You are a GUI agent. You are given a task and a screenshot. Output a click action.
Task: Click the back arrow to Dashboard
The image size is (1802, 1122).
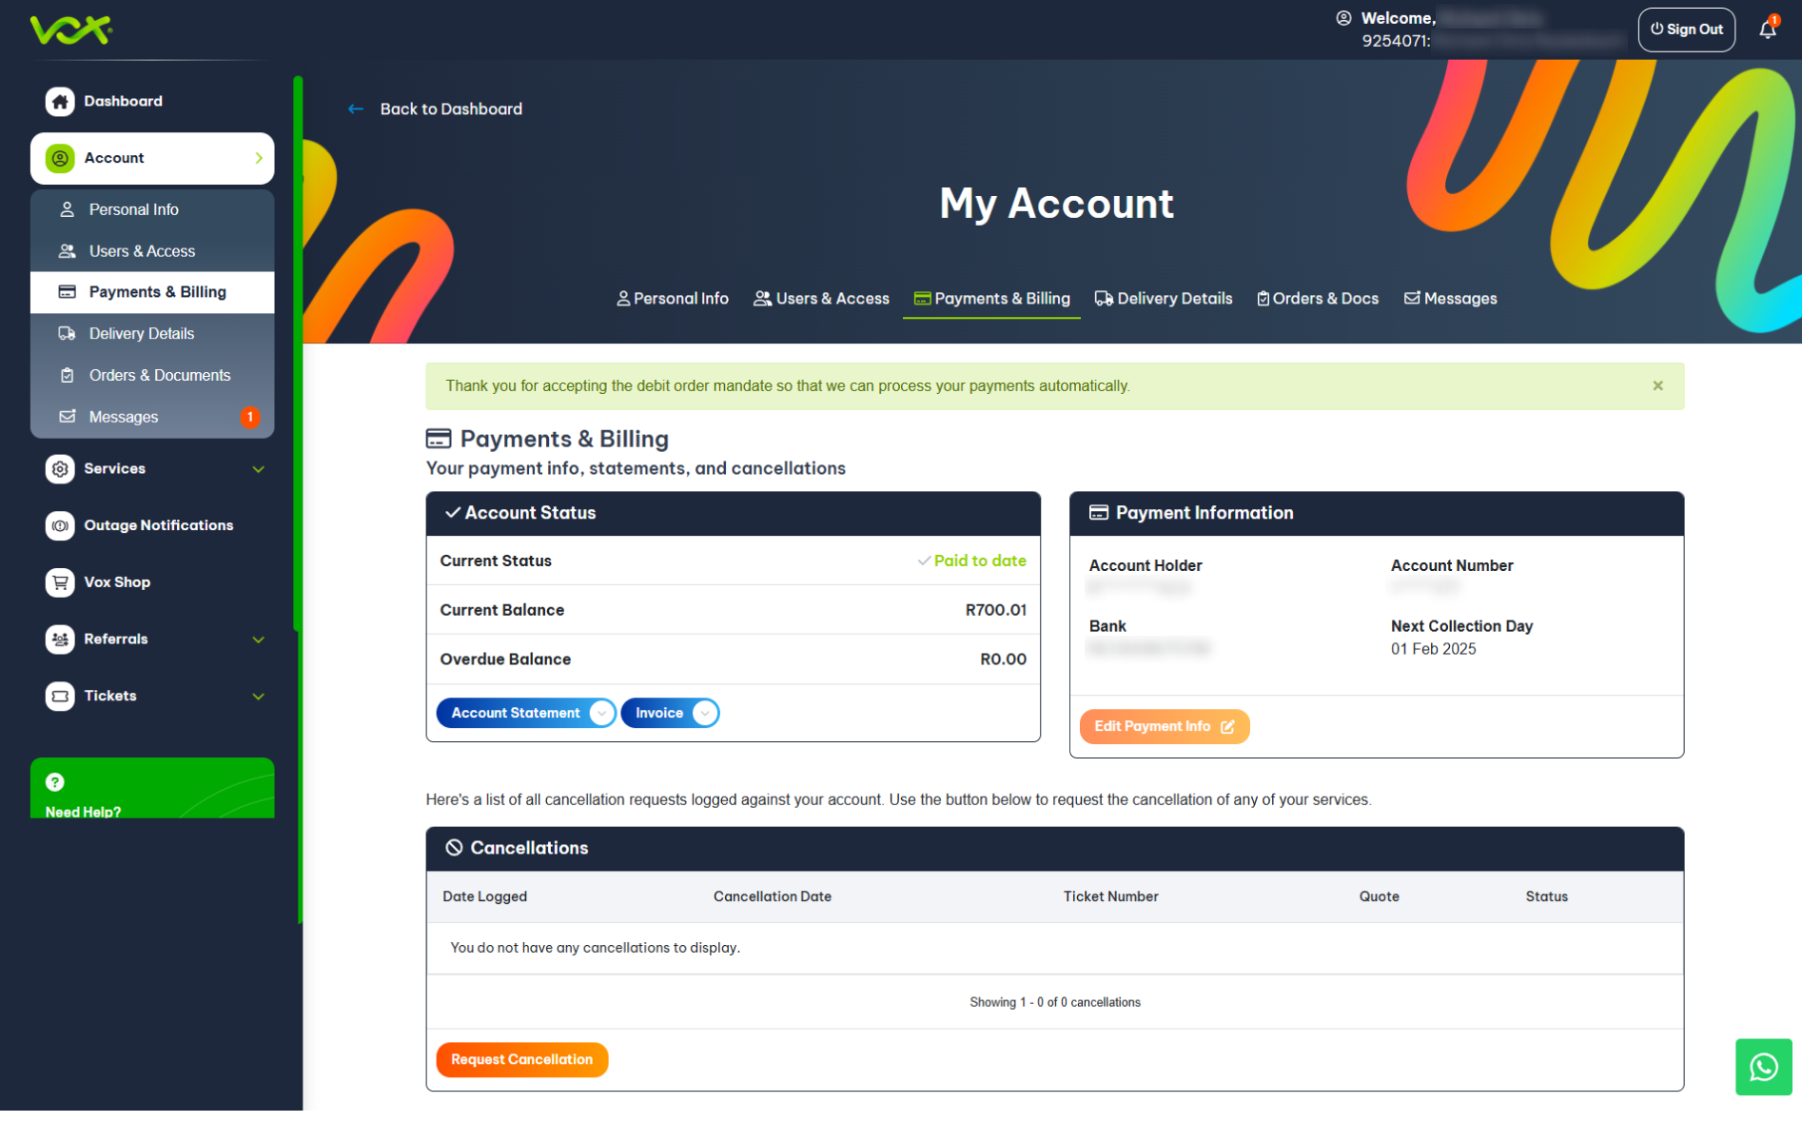pos(356,109)
